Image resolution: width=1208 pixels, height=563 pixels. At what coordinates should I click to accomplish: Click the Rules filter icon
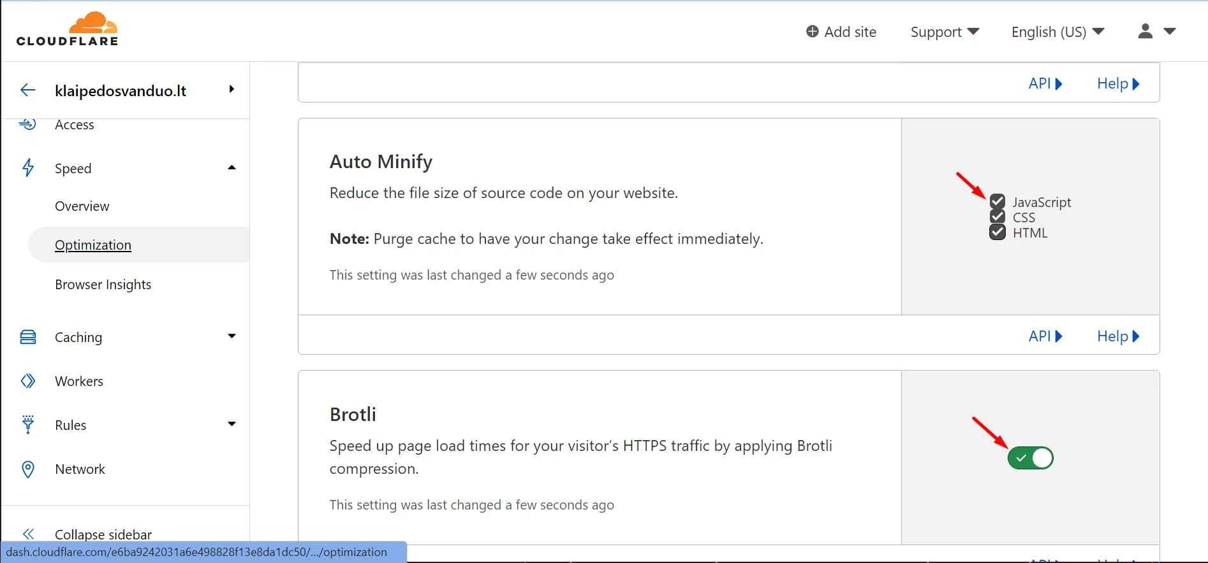[x=28, y=425]
